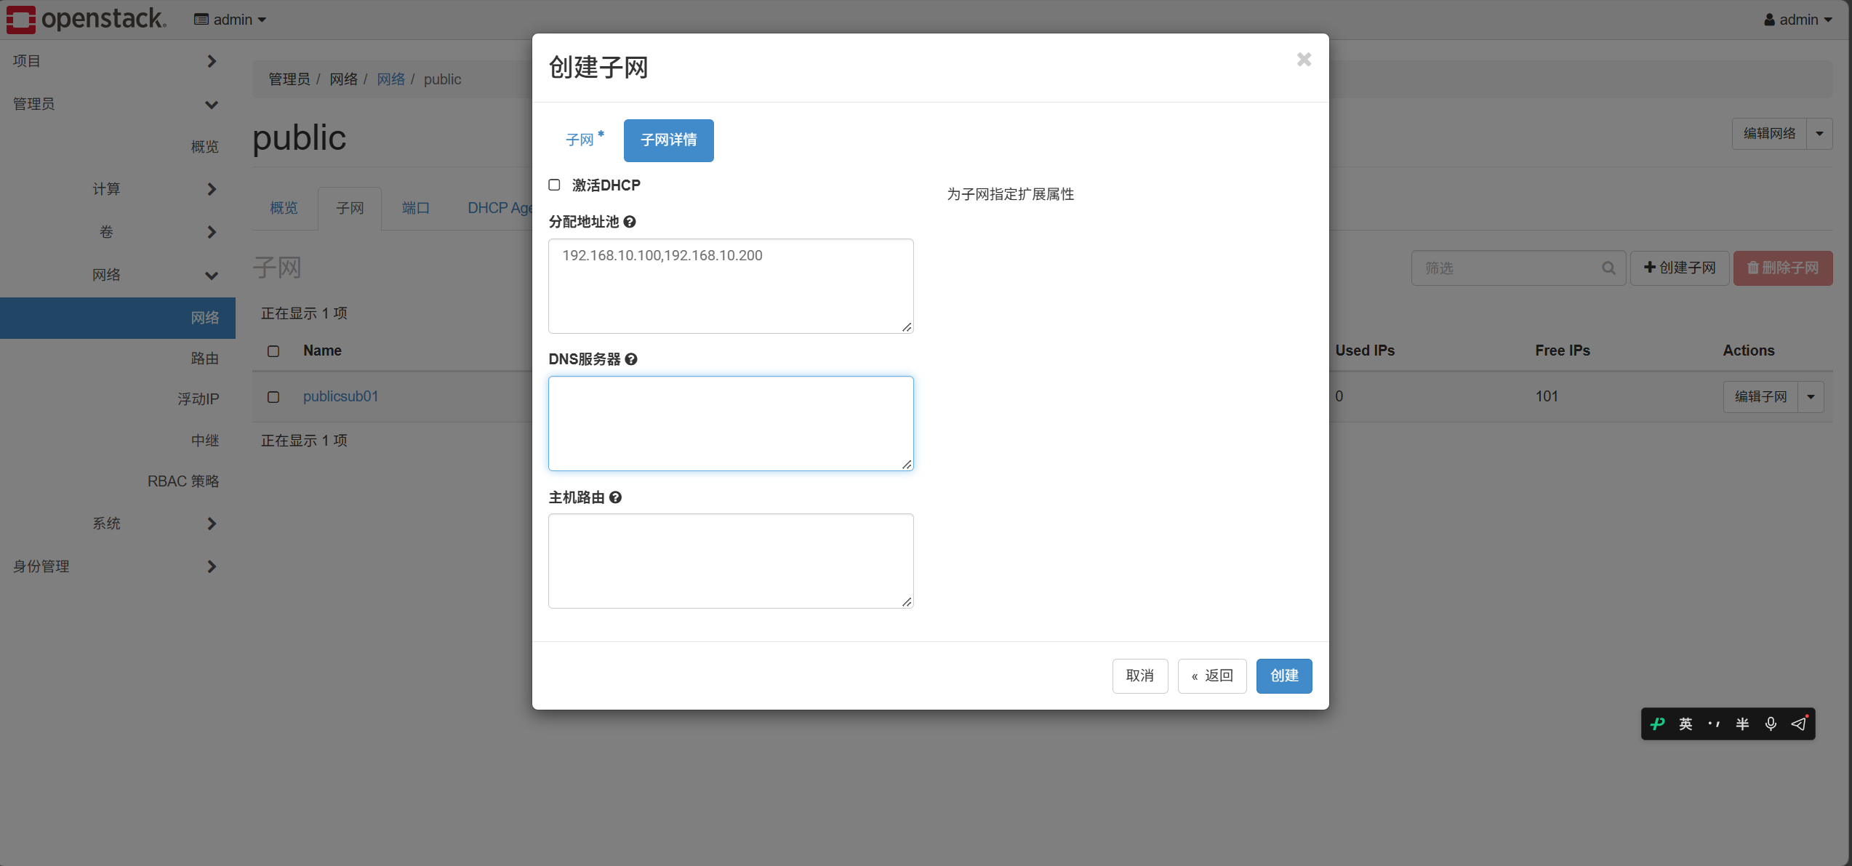Viewport: 1852px width, 866px height.
Task: Expand the 项目 sidebar section
Action: click(x=118, y=61)
